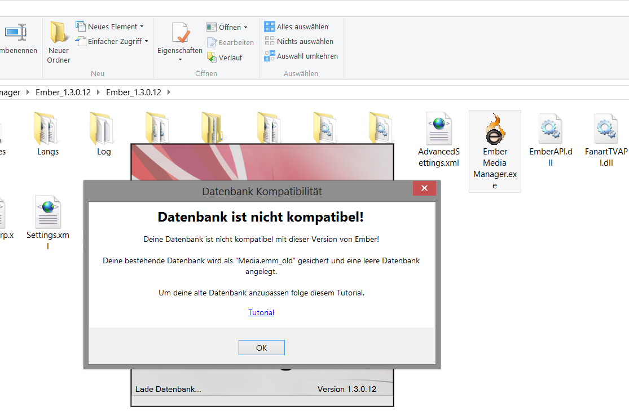Click the 'Datenbank Kompatibilität' dialog title
This screenshot has width=629, height=411.
pos(262,191)
